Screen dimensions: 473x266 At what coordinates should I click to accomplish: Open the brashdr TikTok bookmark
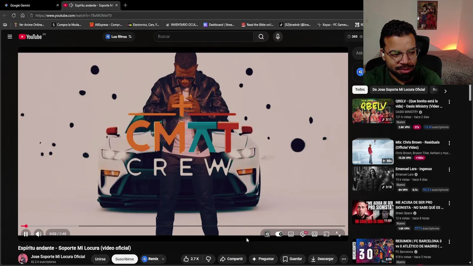pos(295,25)
